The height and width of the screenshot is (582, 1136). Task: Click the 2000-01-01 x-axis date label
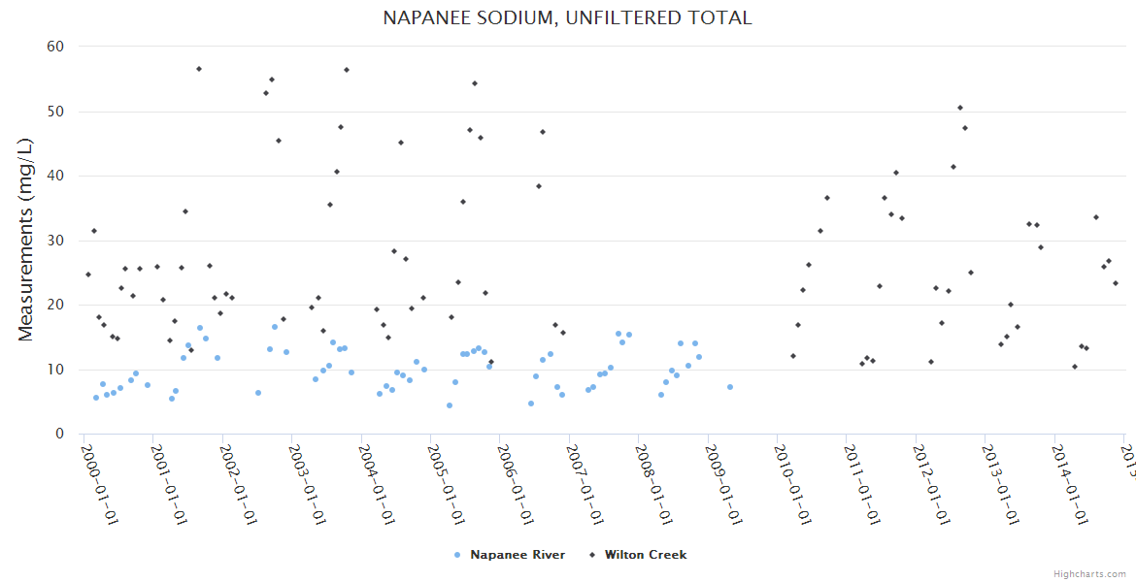point(98,483)
